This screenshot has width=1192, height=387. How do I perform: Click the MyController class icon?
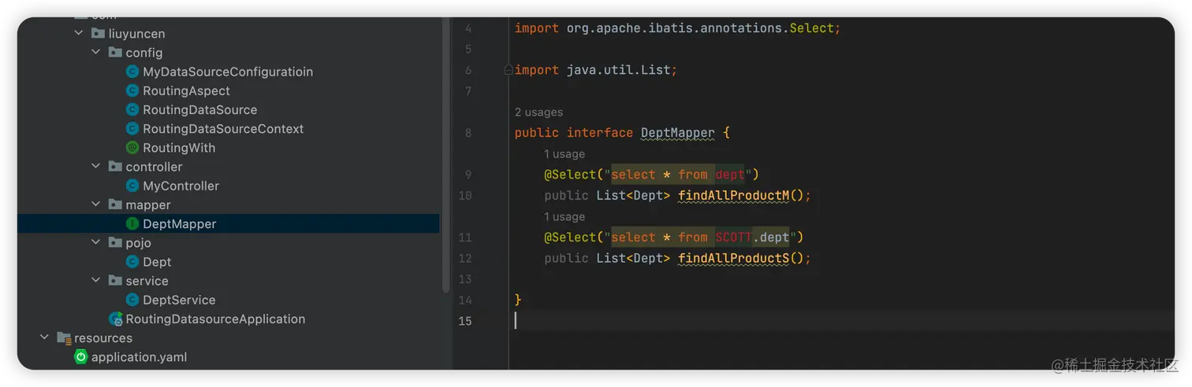point(132,186)
